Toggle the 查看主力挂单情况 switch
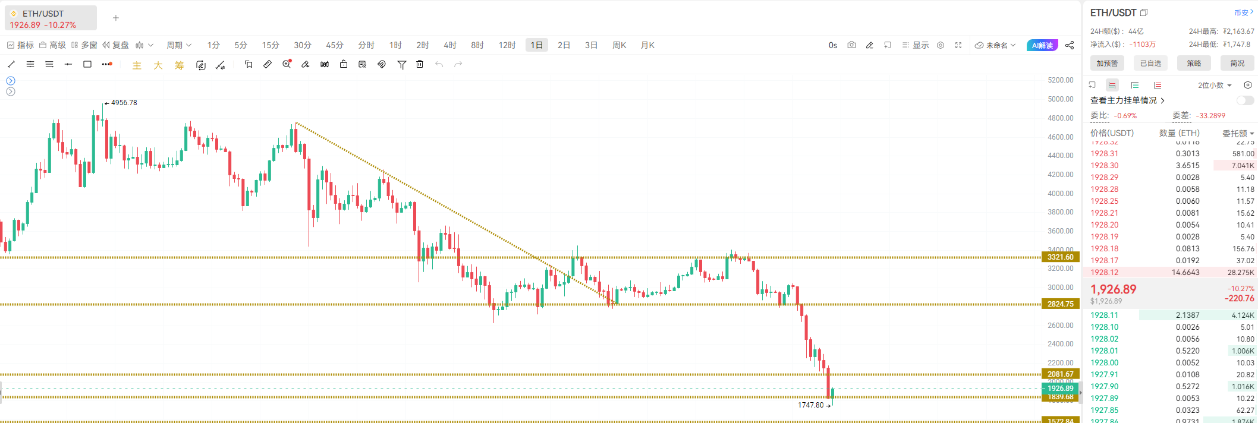The image size is (1258, 423). [1245, 100]
